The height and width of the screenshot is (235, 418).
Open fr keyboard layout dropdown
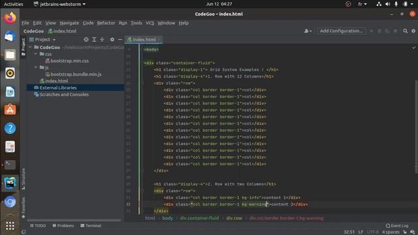pyautogui.click(x=362, y=4)
